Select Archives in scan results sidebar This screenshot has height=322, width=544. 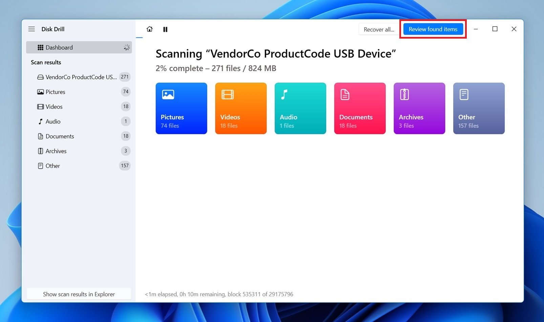point(56,151)
